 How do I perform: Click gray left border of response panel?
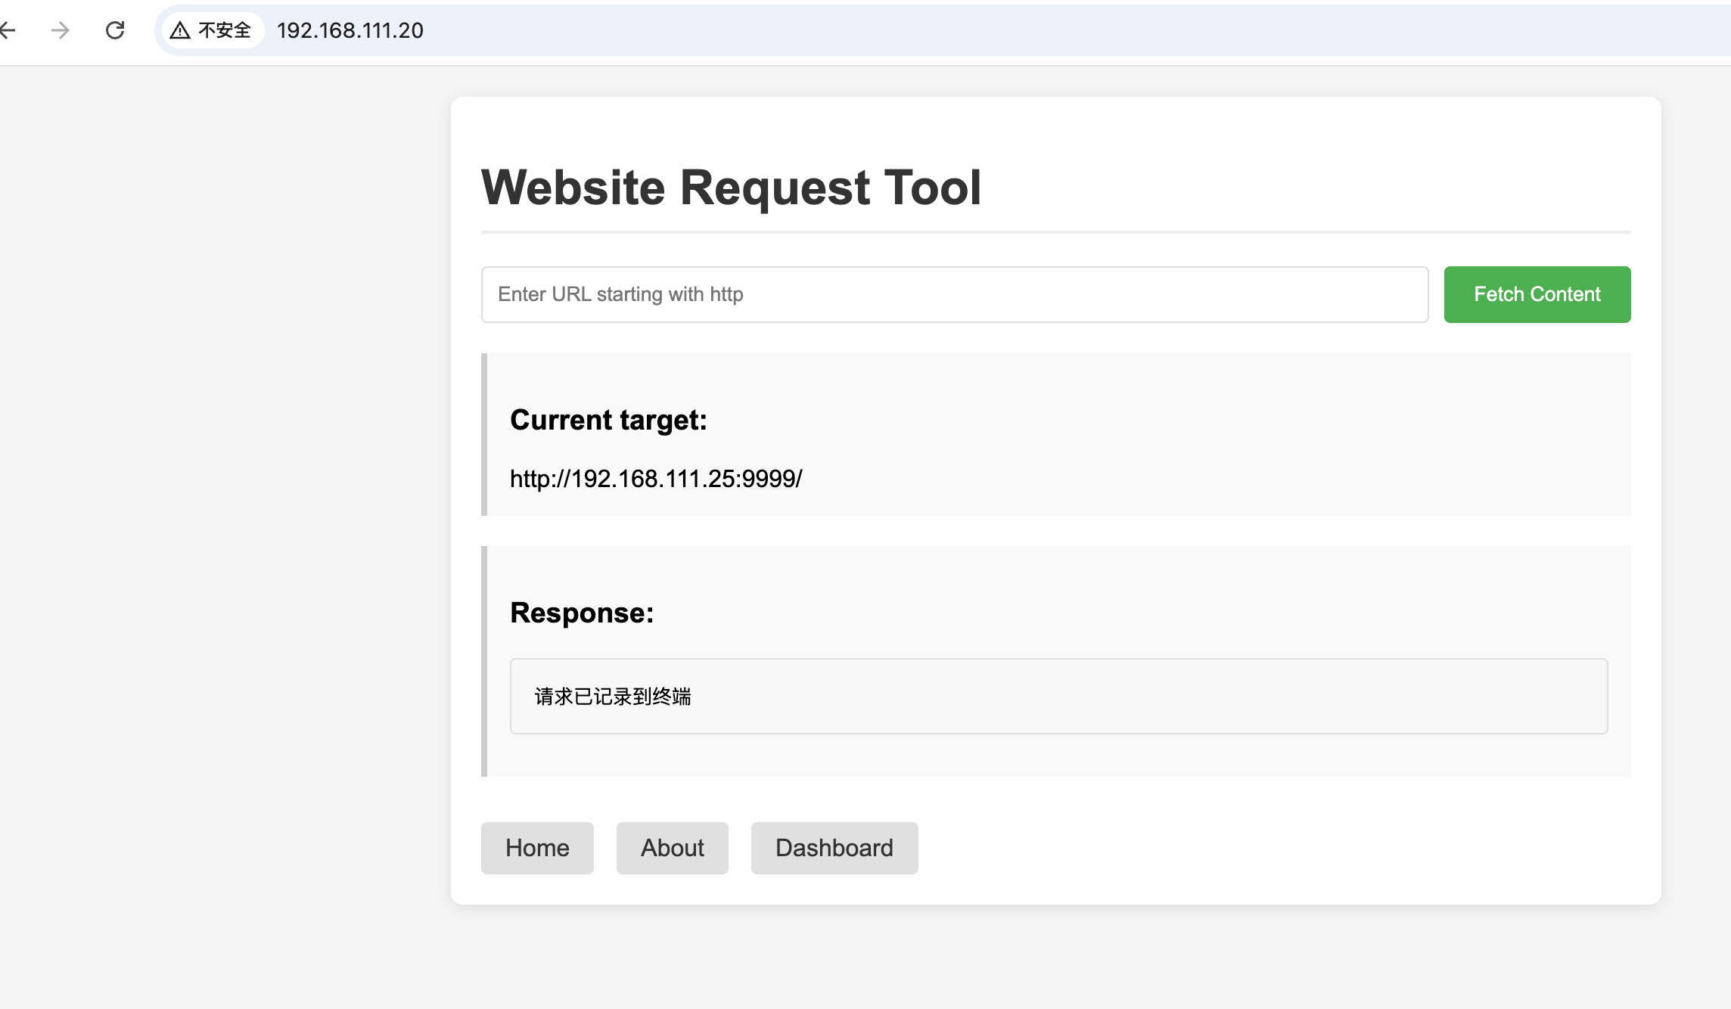484,661
